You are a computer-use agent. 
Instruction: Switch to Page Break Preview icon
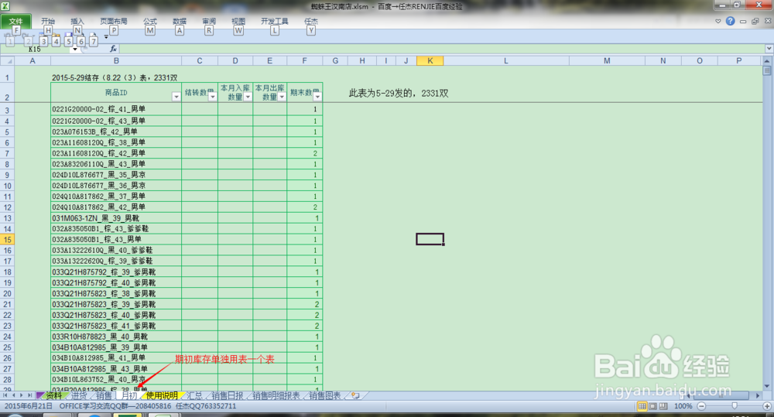[663, 406]
